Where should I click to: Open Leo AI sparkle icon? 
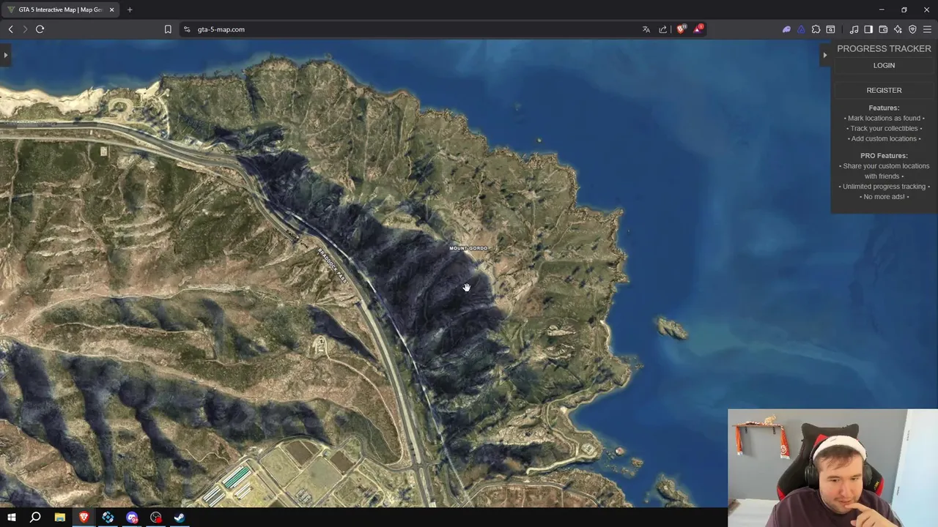[x=898, y=29]
